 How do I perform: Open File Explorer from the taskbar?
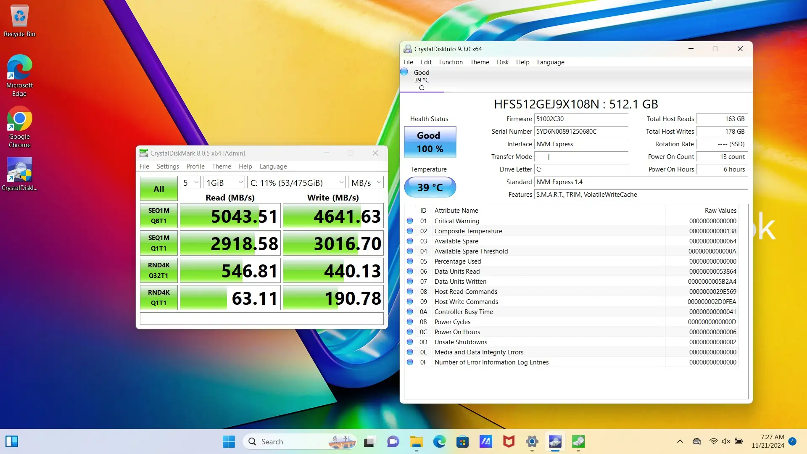[x=416, y=441]
